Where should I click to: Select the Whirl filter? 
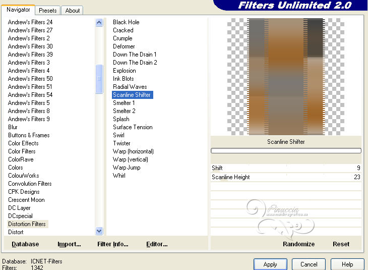coord(119,176)
